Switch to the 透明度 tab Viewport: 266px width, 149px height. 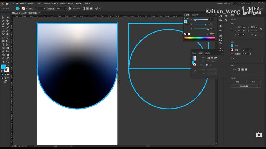[x=208, y=53]
